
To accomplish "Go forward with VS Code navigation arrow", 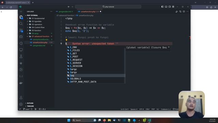I will [72, 7].
